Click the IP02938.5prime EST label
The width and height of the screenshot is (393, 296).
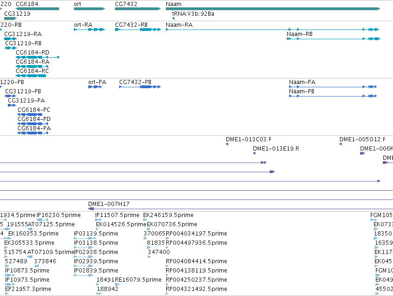point(96,252)
